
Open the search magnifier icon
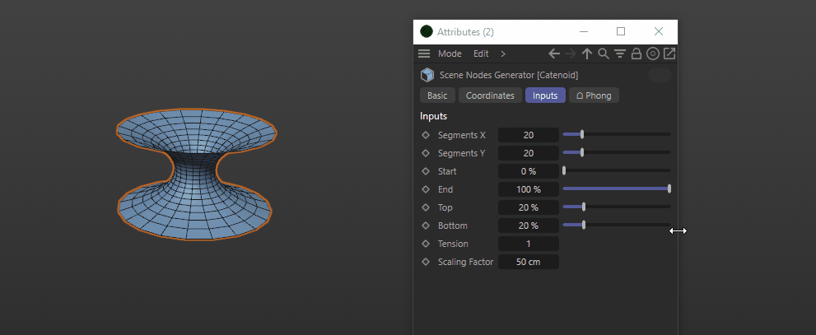tap(604, 54)
